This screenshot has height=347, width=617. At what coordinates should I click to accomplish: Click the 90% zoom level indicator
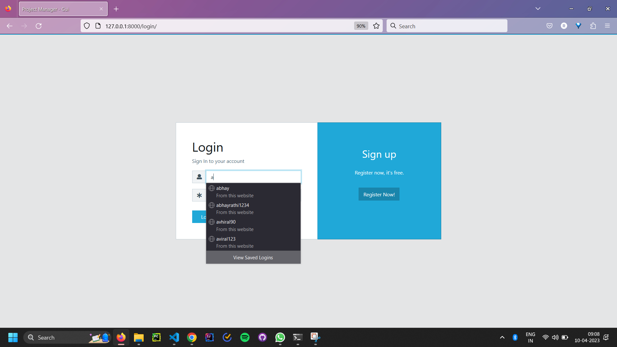tap(361, 26)
